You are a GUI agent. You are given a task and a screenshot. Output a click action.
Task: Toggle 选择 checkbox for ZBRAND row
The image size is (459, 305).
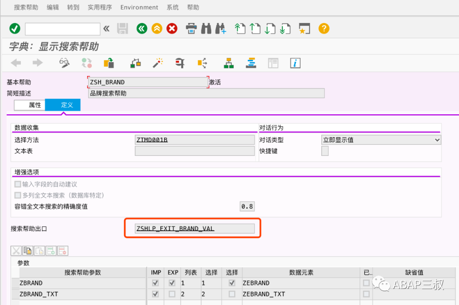click(232, 283)
